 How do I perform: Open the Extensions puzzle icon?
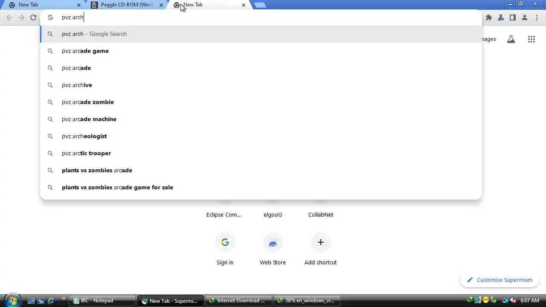tap(489, 17)
